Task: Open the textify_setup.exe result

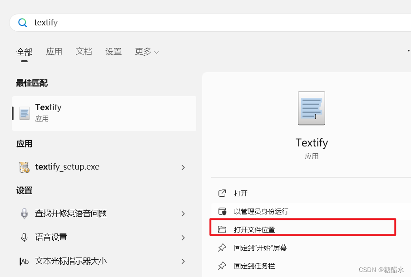Action: point(104,167)
